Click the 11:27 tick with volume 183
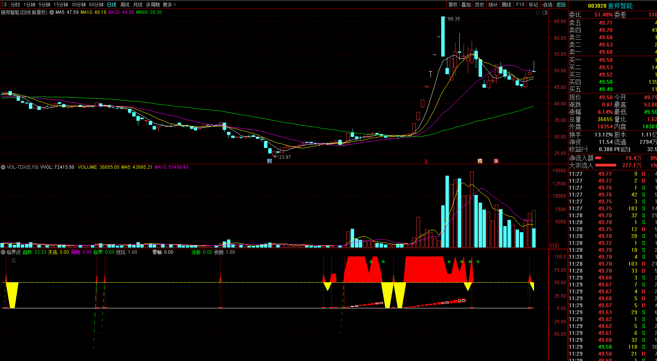657x361 pixels. tap(613, 208)
